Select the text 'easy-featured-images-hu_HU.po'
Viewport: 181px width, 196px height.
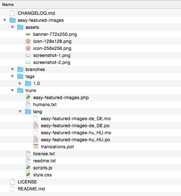coord(75,140)
